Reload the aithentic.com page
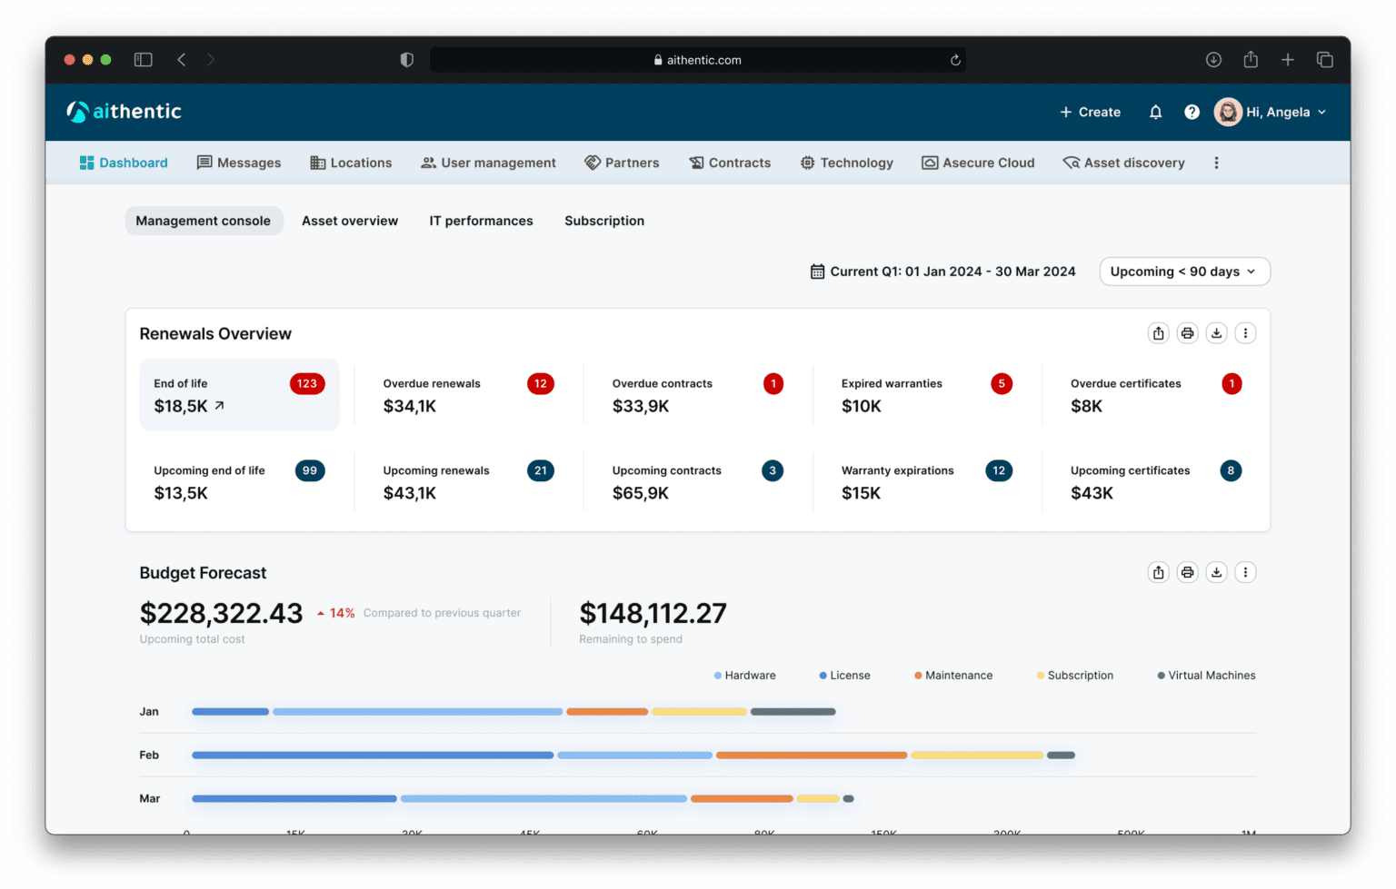Viewport: 1396px width, 889px height. pyautogui.click(x=955, y=60)
